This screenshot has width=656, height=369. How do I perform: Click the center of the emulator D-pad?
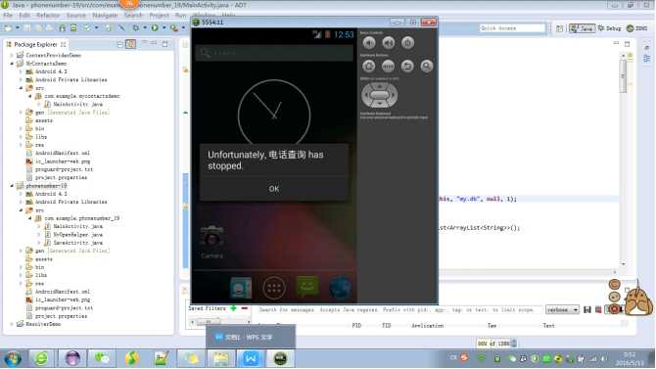(380, 95)
